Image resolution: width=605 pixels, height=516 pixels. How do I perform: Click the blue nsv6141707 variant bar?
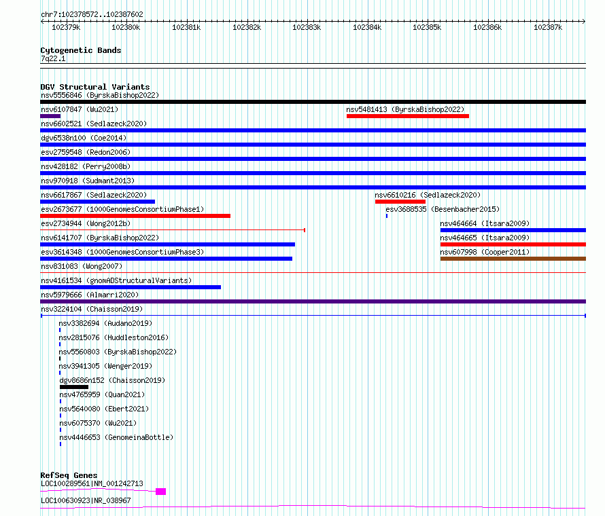pyautogui.click(x=167, y=244)
